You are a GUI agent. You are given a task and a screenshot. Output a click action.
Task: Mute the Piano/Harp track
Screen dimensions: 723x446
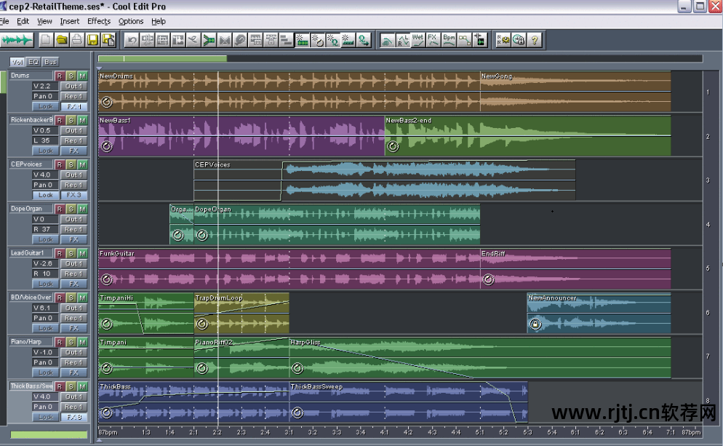[82, 342]
